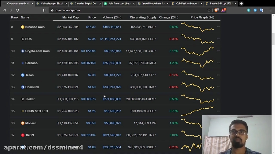
Task: Open more options for Crypto.com Coin row
Action: [218, 51]
